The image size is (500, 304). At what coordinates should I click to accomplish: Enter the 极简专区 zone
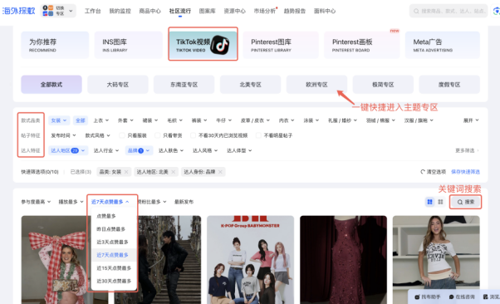point(383,85)
